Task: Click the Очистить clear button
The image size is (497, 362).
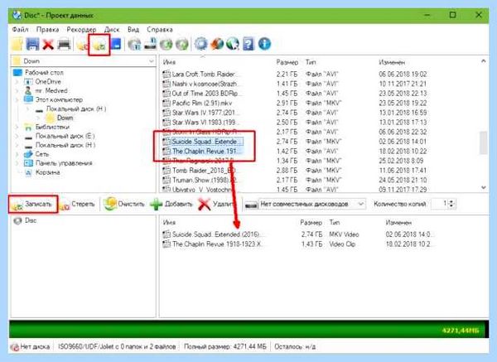Action: pyautogui.click(x=125, y=204)
